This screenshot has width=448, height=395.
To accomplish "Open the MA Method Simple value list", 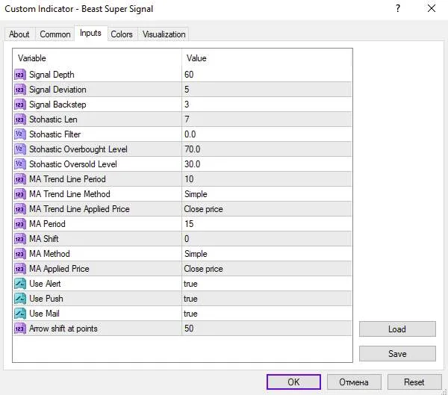I will [267, 254].
